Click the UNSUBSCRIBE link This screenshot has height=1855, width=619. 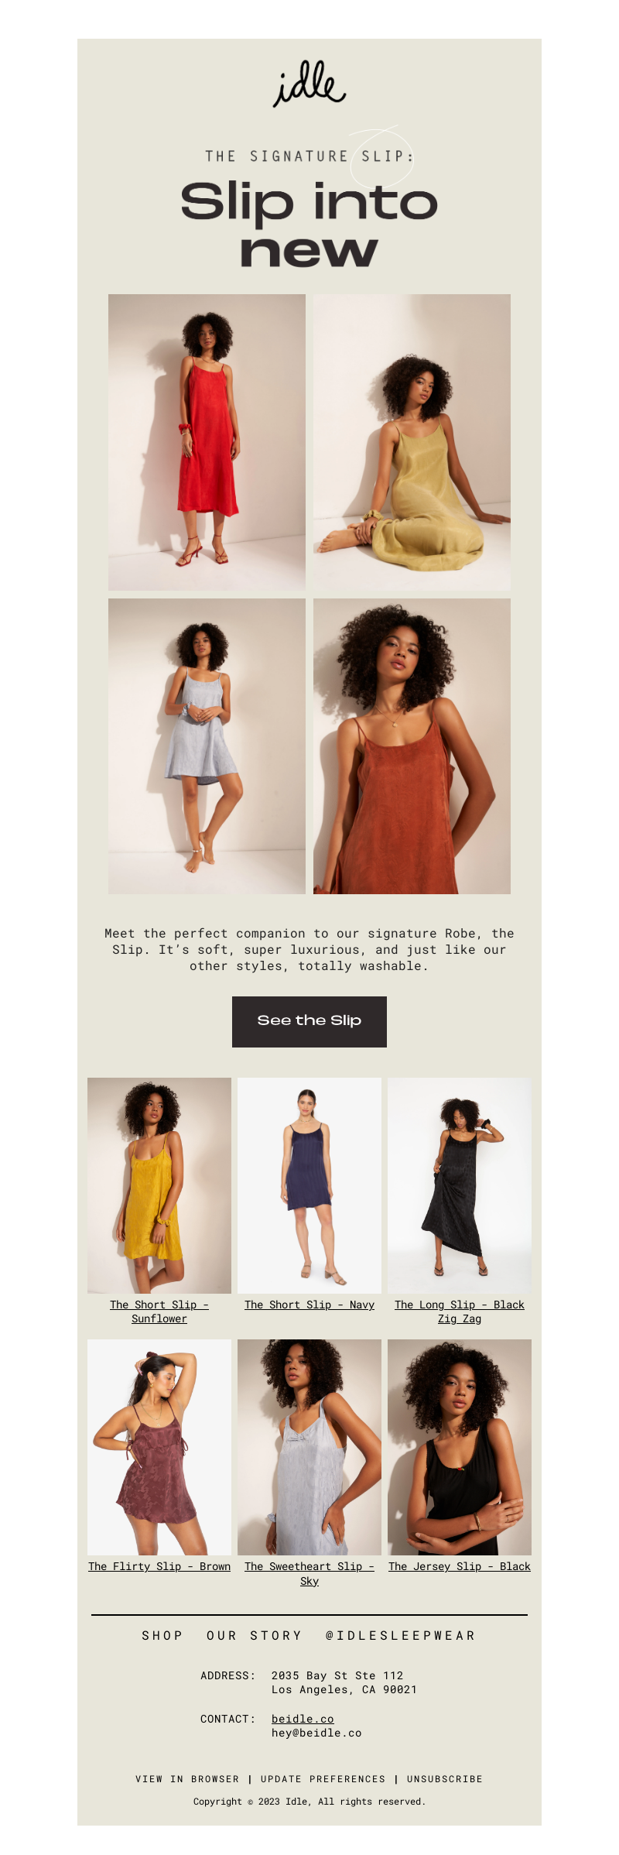(x=445, y=1779)
